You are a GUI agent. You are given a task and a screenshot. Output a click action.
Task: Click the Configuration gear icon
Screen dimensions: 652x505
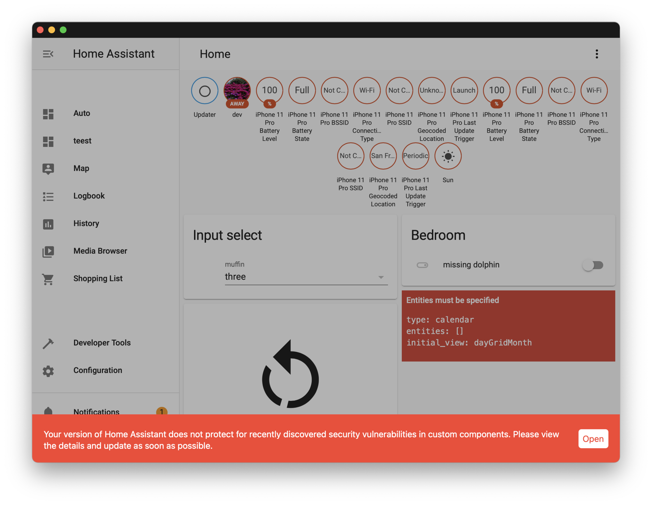pyautogui.click(x=48, y=371)
